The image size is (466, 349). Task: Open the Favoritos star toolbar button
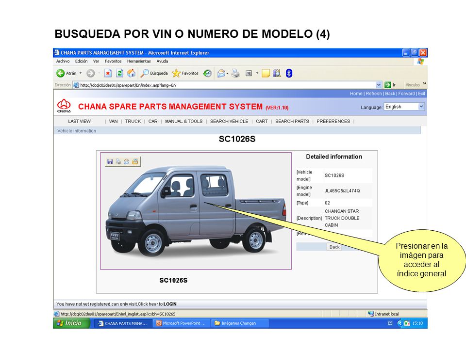(185, 73)
